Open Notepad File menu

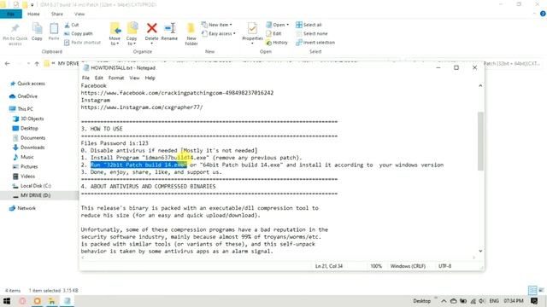point(85,78)
